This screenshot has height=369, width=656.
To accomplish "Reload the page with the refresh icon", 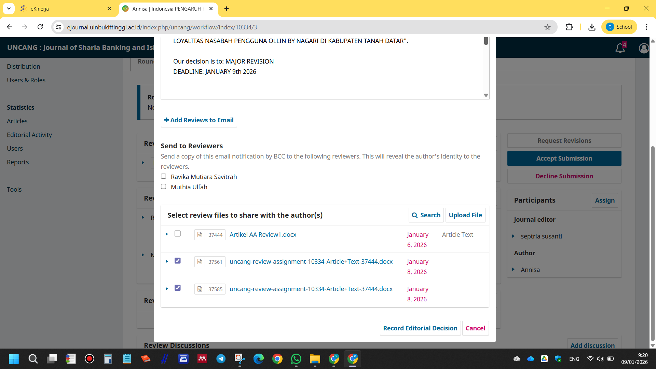I will tap(40, 27).
